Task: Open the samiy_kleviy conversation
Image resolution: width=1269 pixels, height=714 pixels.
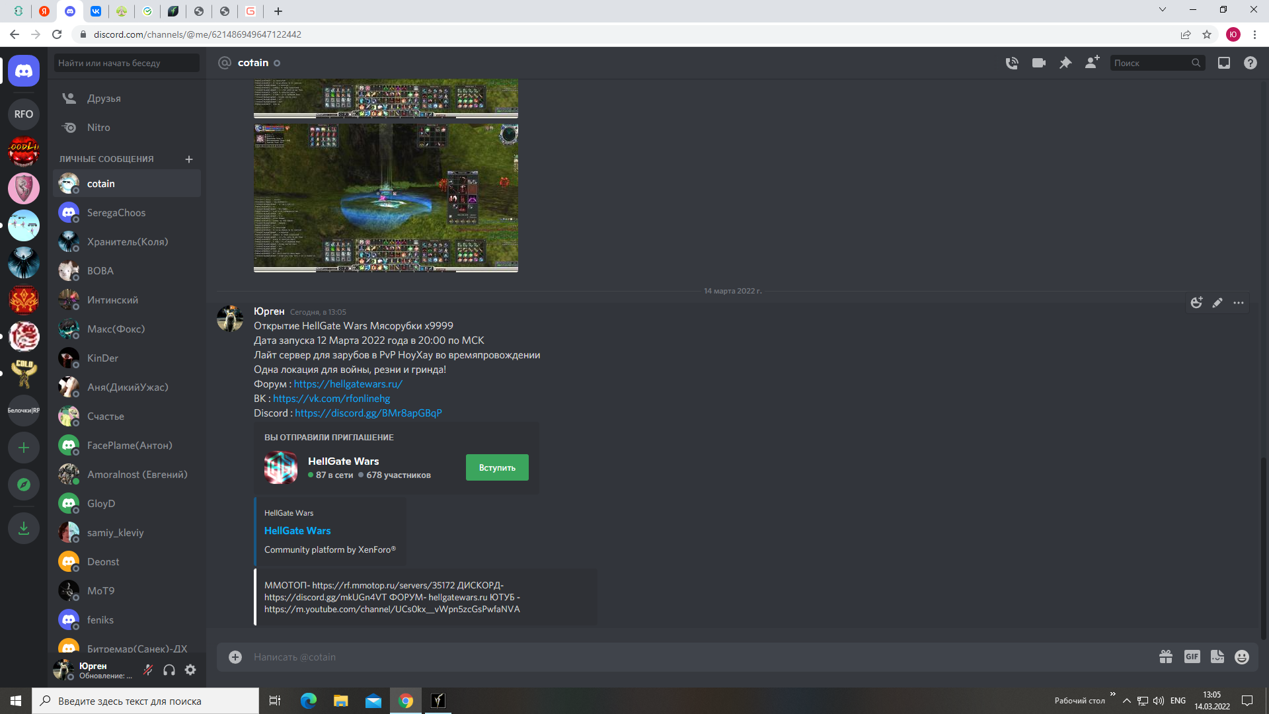Action: 127,533
